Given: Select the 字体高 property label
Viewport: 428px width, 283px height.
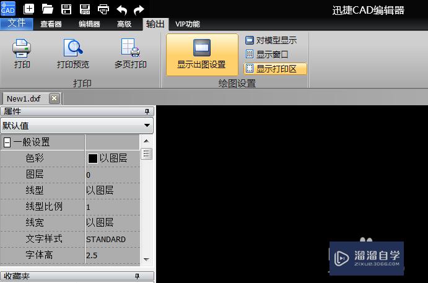Looking at the screenshot, I should (x=39, y=255).
